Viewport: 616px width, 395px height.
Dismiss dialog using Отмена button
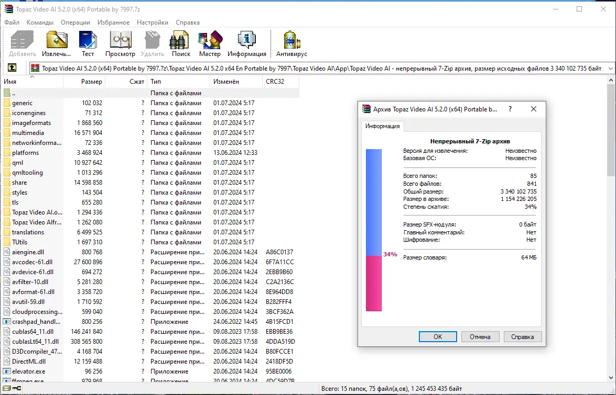(480, 336)
